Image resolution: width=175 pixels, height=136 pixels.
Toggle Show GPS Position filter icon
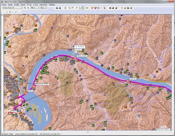click(104, 8)
